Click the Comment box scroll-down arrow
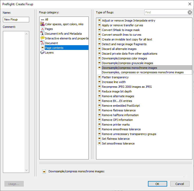Viewport: 194px width, 191px height. (26, 170)
